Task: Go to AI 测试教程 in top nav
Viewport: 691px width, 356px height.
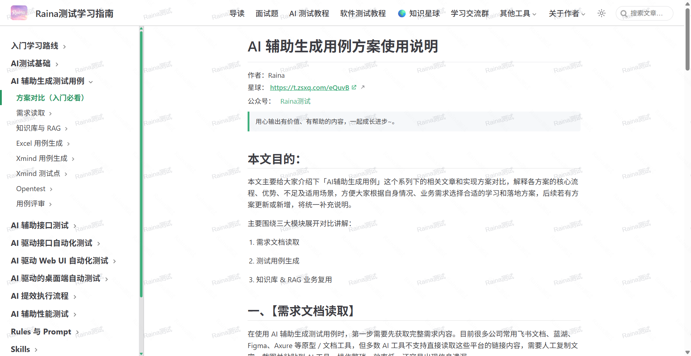Action: tap(309, 13)
